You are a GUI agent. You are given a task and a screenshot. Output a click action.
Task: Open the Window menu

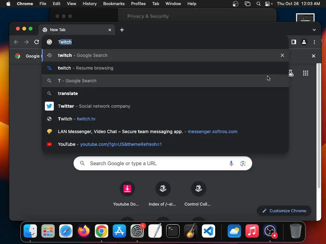pyautogui.click(x=173, y=4)
